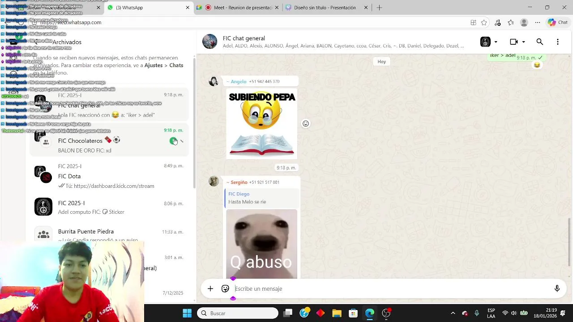Screen dimensions: 573x322
Task: Open the chat's three-dot menu
Action: (557, 42)
